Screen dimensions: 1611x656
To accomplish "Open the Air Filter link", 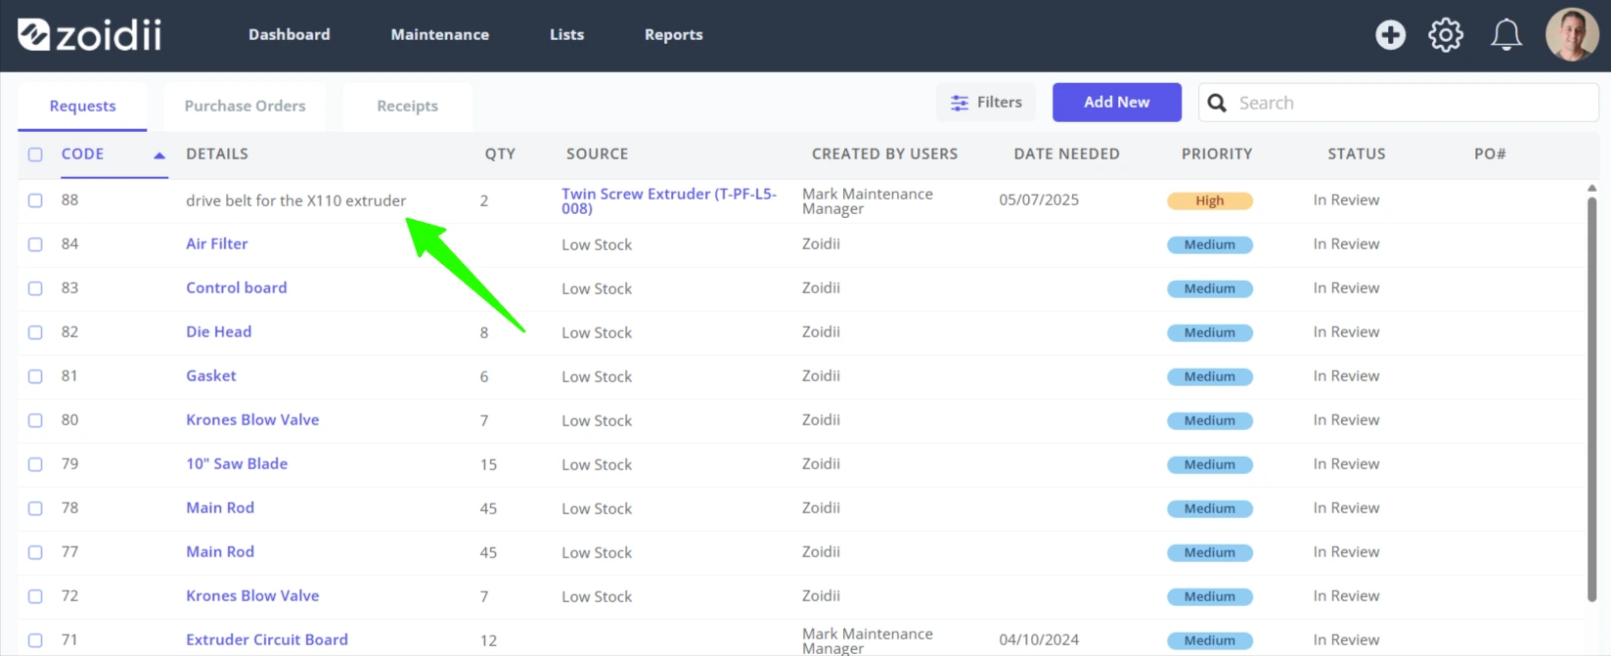I will 217,244.
